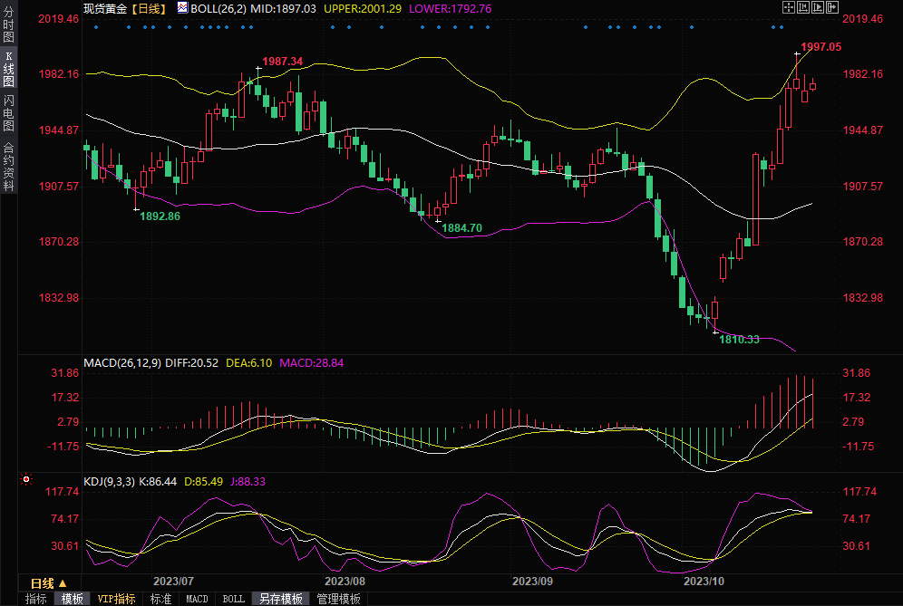Open the 合约资料 side tab
903x606 pixels.
click(x=8, y=166)
